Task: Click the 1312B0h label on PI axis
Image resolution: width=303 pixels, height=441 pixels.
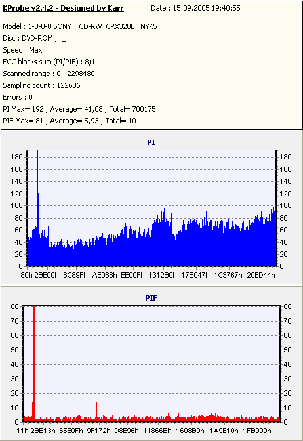Action: point(163,275)
